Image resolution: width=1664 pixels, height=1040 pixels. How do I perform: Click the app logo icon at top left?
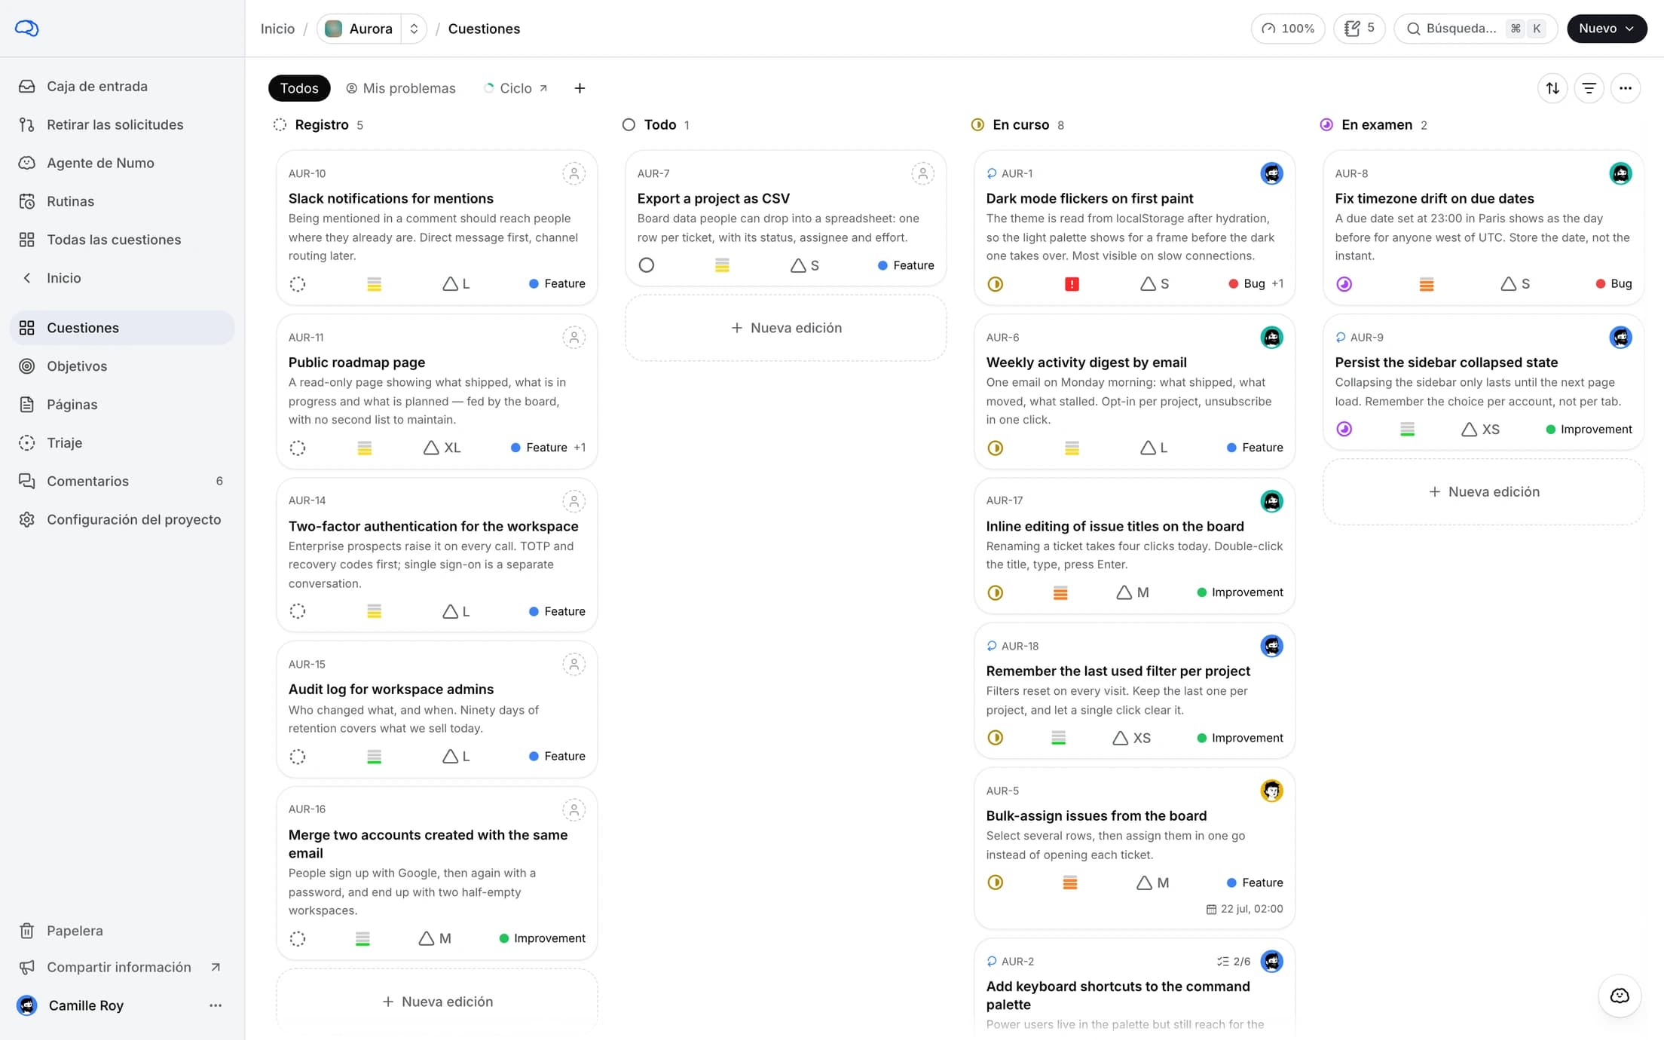coord(27,28)
